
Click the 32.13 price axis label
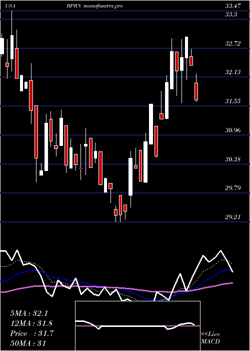tap(233, 72)
